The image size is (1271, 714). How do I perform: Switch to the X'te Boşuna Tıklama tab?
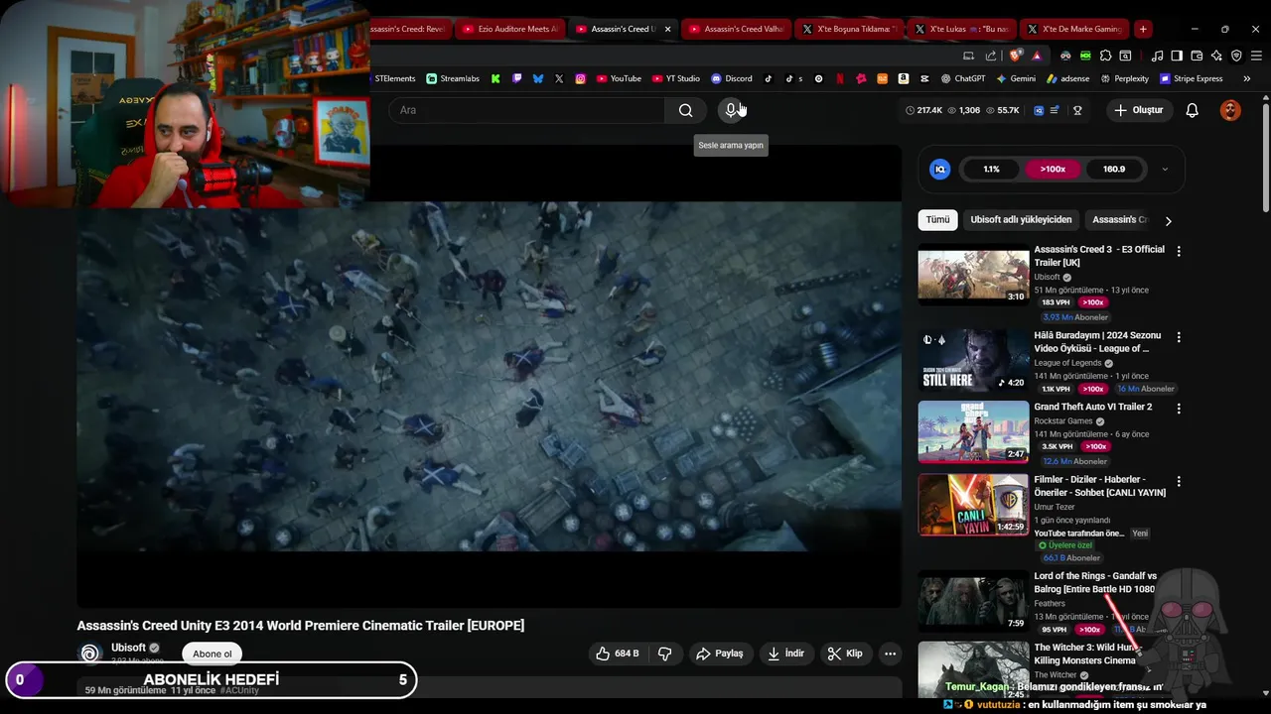849,29
